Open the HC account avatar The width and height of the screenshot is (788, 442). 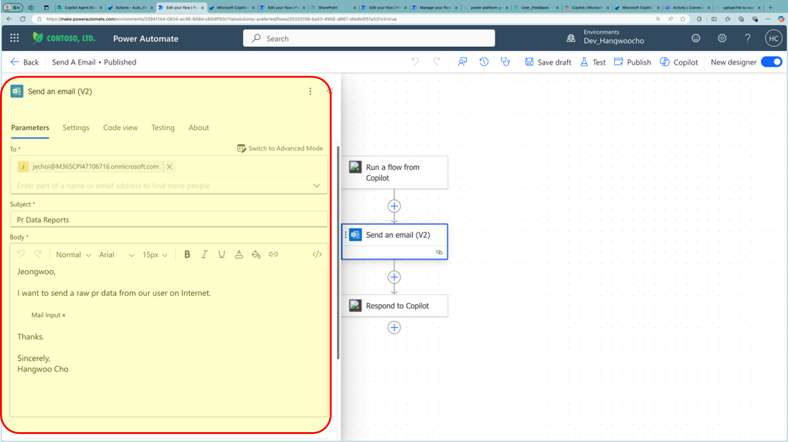pyautogui.click(x=773, y=38)
